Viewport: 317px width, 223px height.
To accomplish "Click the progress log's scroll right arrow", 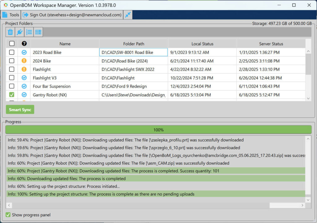I will [x=302, y=205].
